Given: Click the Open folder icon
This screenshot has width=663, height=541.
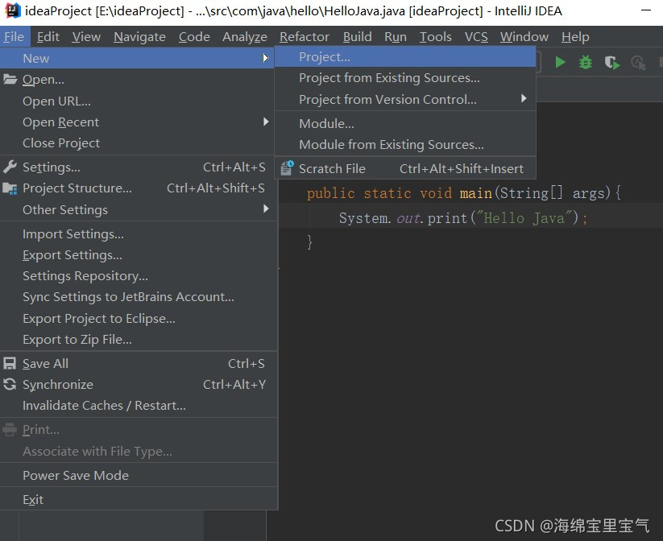Looking at the screenshot, I should (10, 79).
